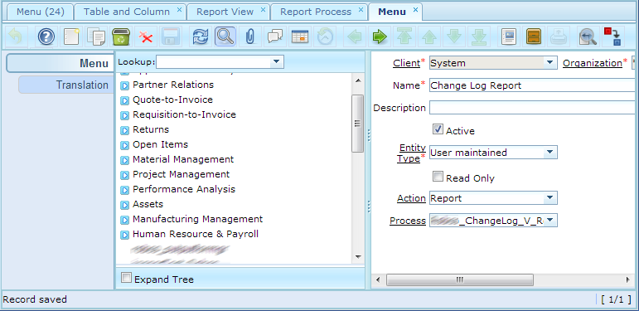The width and height of the screenshot is (639, 311).
Task: Select Manufacturing Management in the tree
Action: click(197, 219)
